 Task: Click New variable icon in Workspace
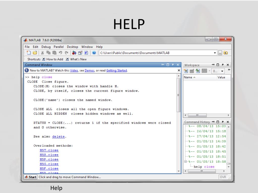point(186,71)
